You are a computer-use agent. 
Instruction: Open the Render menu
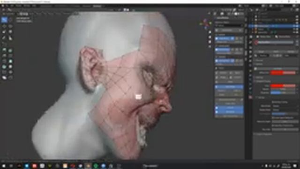pyautogui.click(x=19, y=6)
